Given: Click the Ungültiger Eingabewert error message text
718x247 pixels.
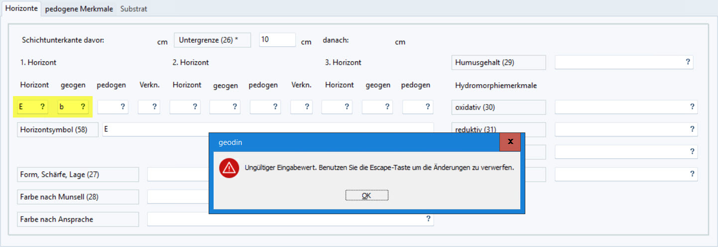Looking at the screenshot, I should click(x=379, y=168).
